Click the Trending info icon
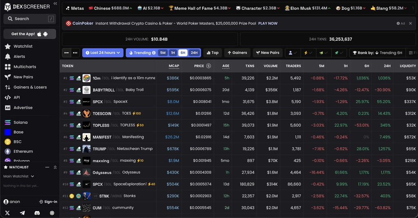The width and height of the screenshot is (418, 218). 154,53
